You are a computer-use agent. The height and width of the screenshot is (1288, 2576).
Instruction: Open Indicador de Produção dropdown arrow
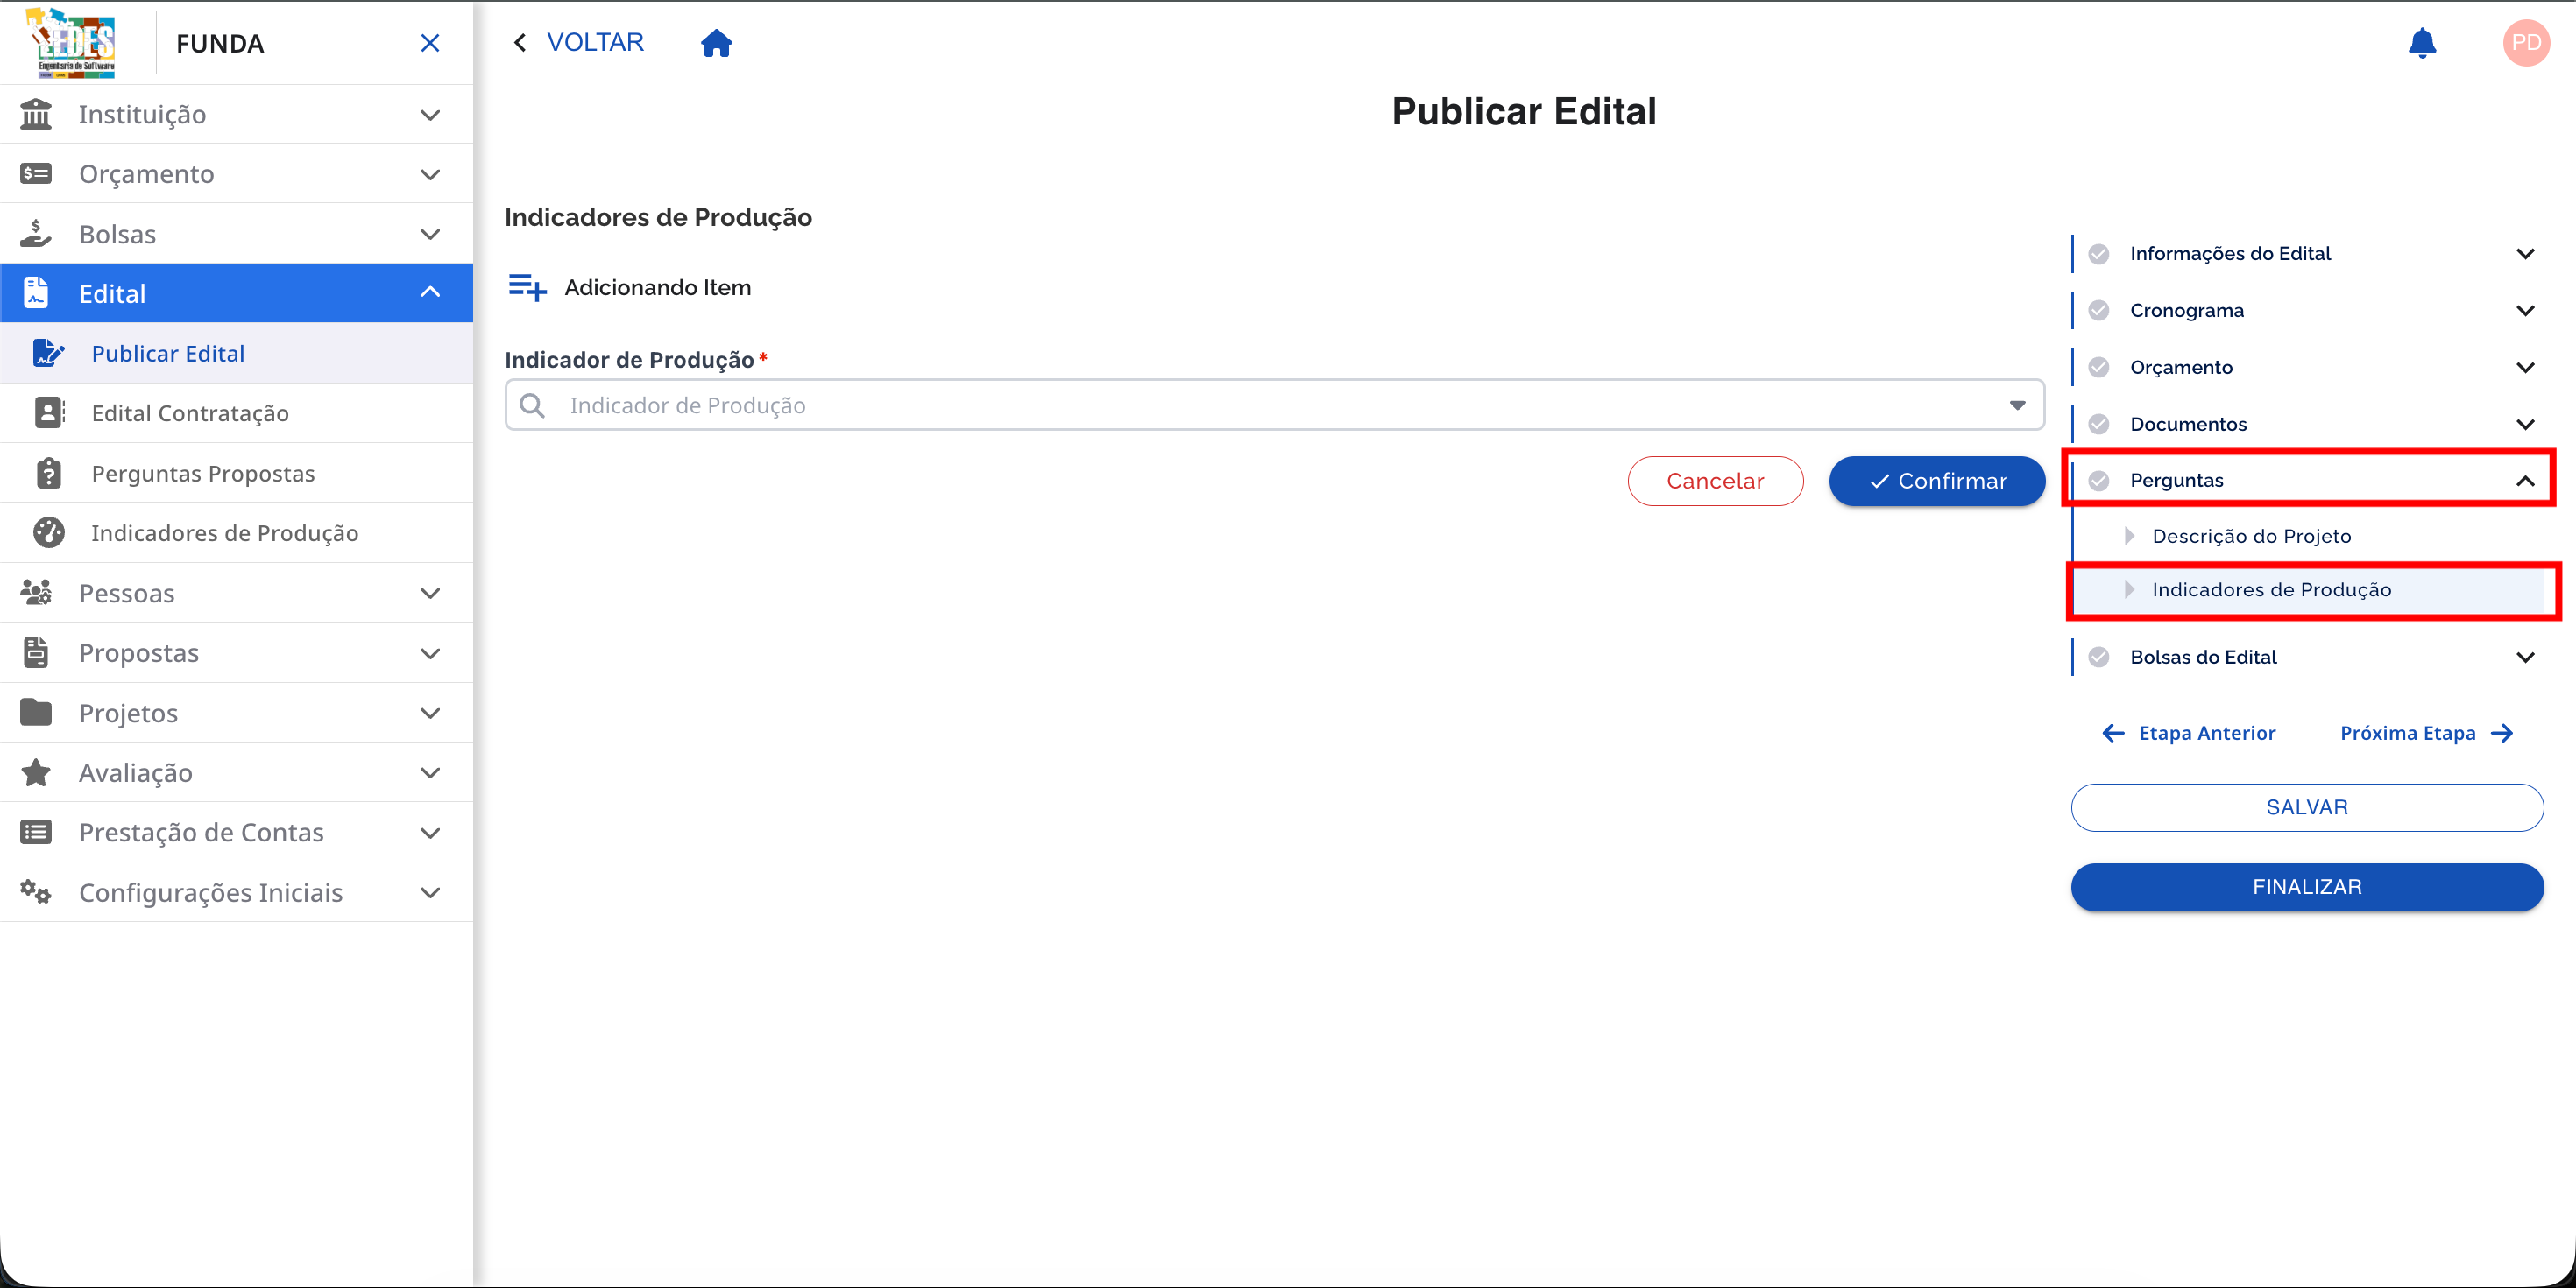(2017, 405)
